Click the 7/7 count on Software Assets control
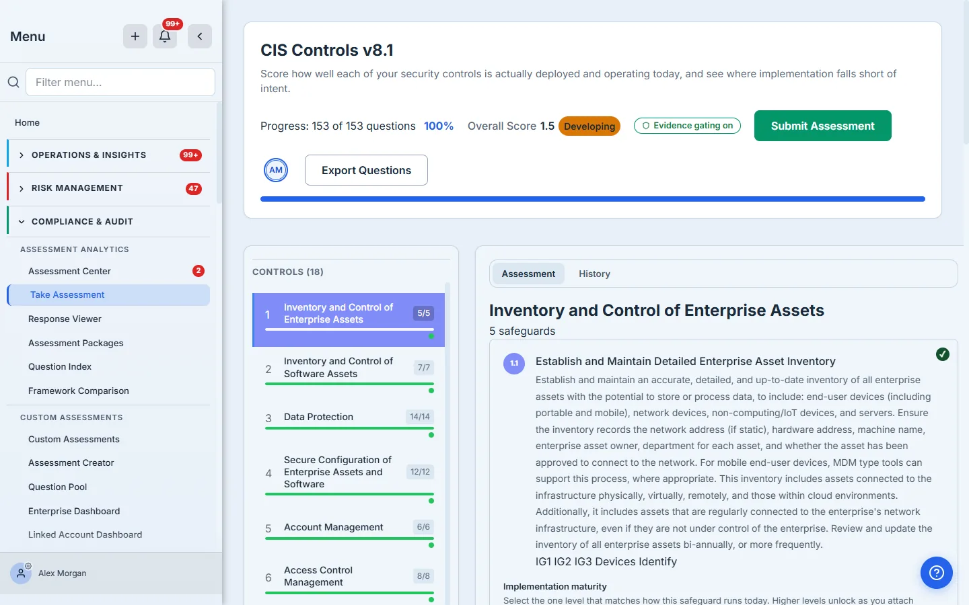 pos(424,368)
